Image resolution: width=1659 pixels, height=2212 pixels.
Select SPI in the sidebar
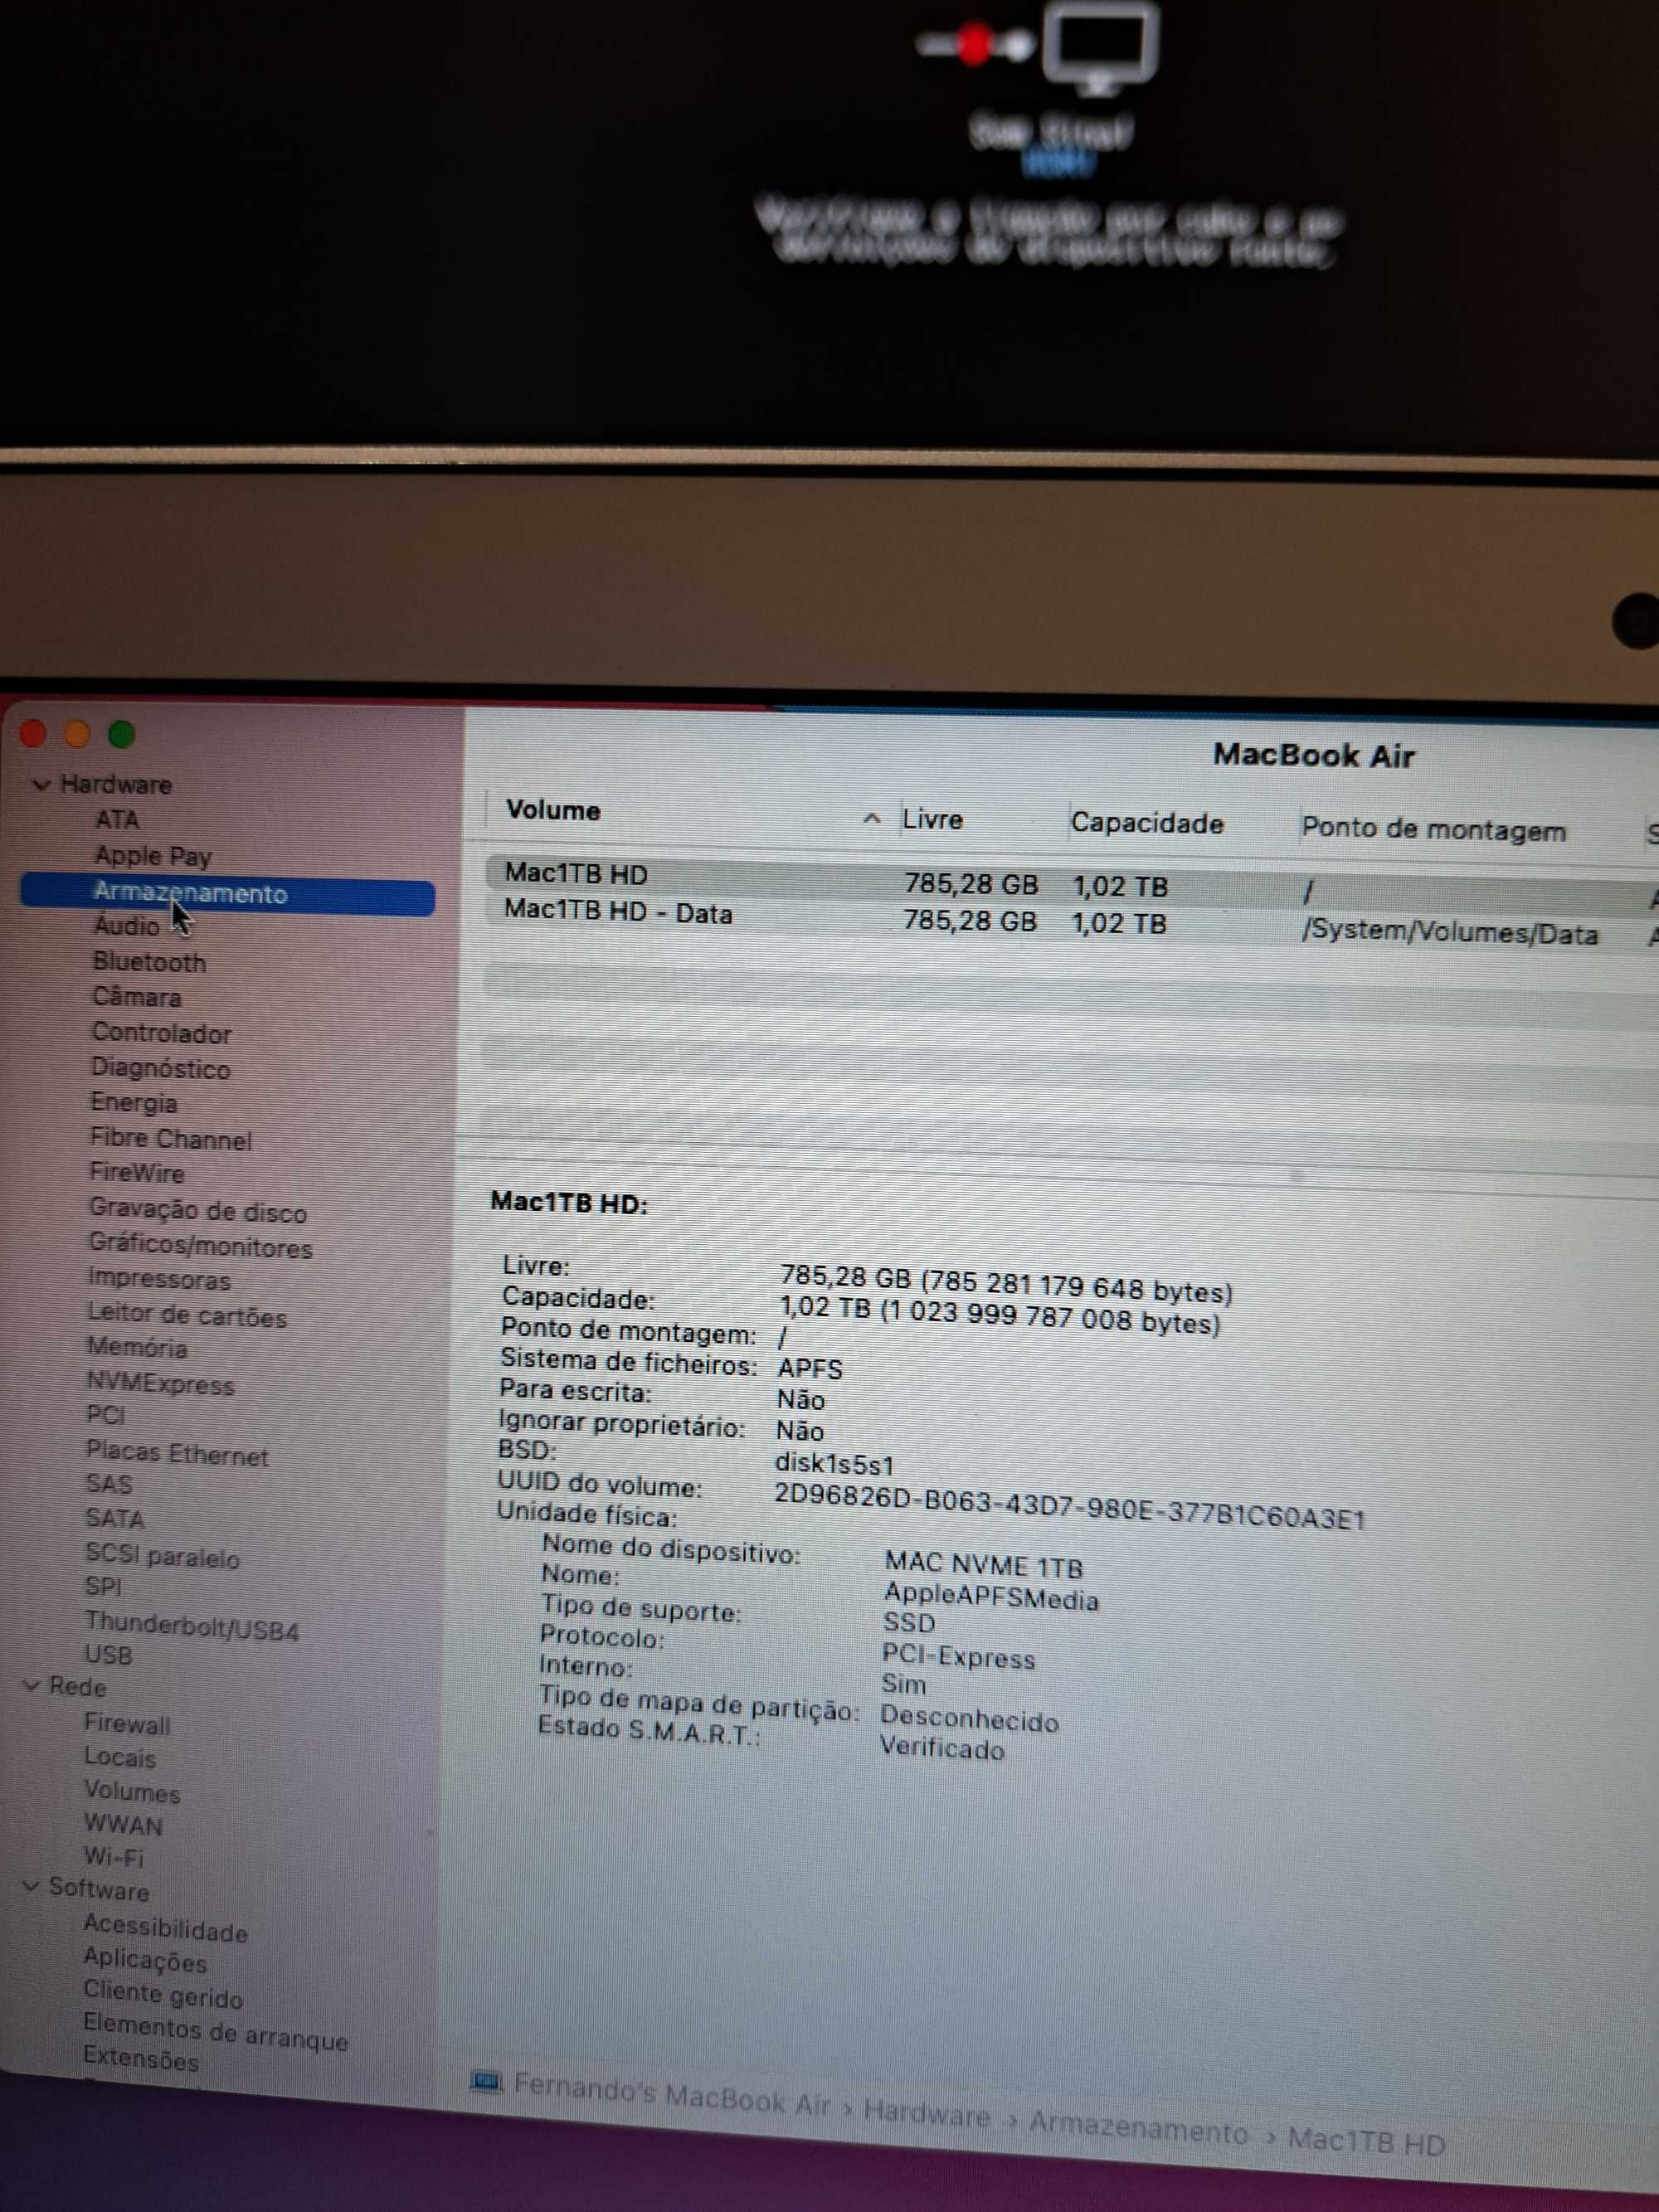point(104,1587)
